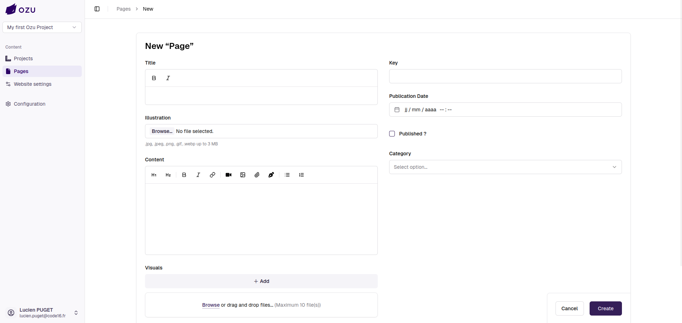Click the Create button
Viewport: 682px width, 323px height.
click(x=605, y=308)
